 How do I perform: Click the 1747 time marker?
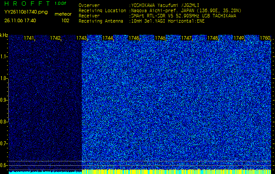(186, 38)
